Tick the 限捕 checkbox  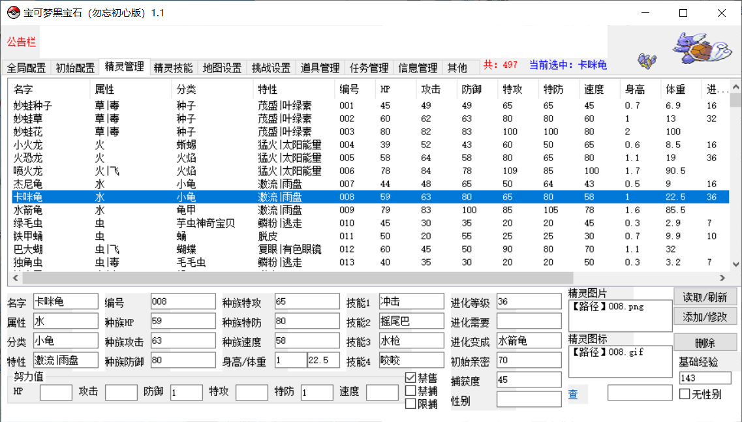[x=410, y=404]
